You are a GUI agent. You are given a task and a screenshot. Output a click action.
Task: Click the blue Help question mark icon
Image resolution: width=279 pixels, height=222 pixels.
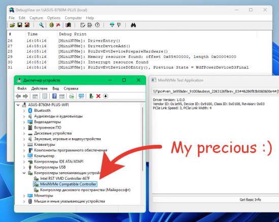(x=54, y=96)
